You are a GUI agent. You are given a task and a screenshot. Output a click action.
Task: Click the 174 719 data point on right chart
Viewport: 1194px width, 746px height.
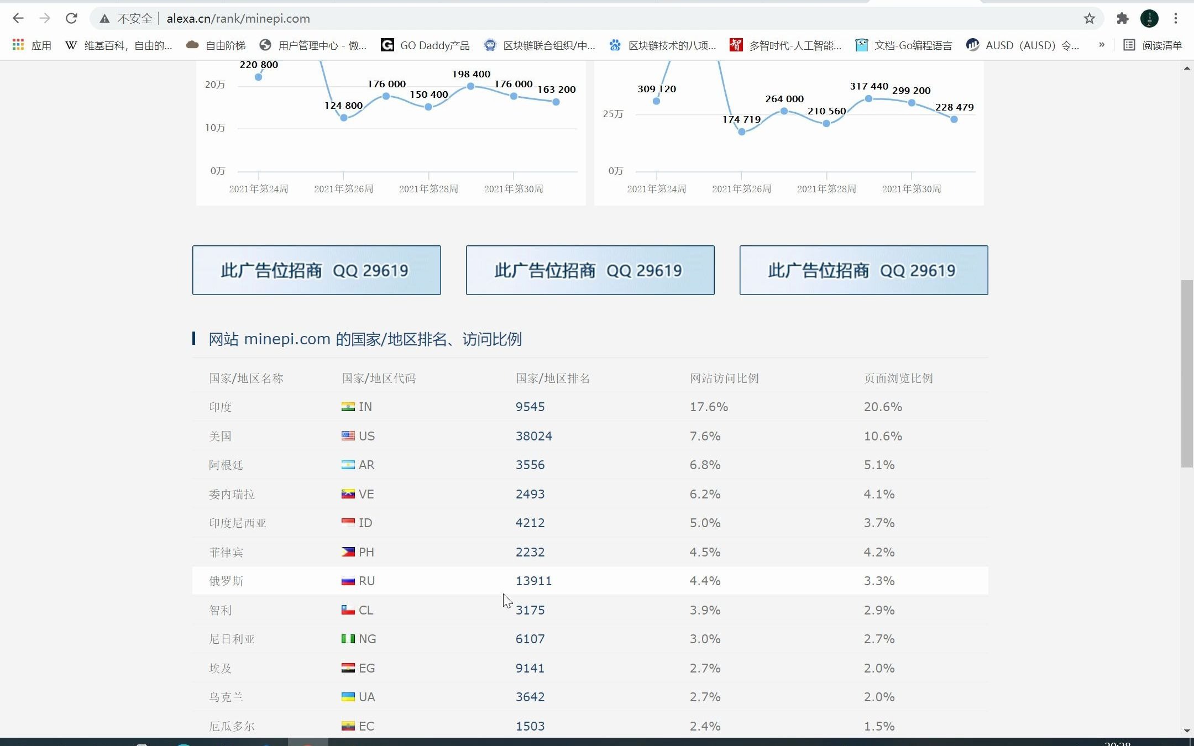[x=742, y=132]
